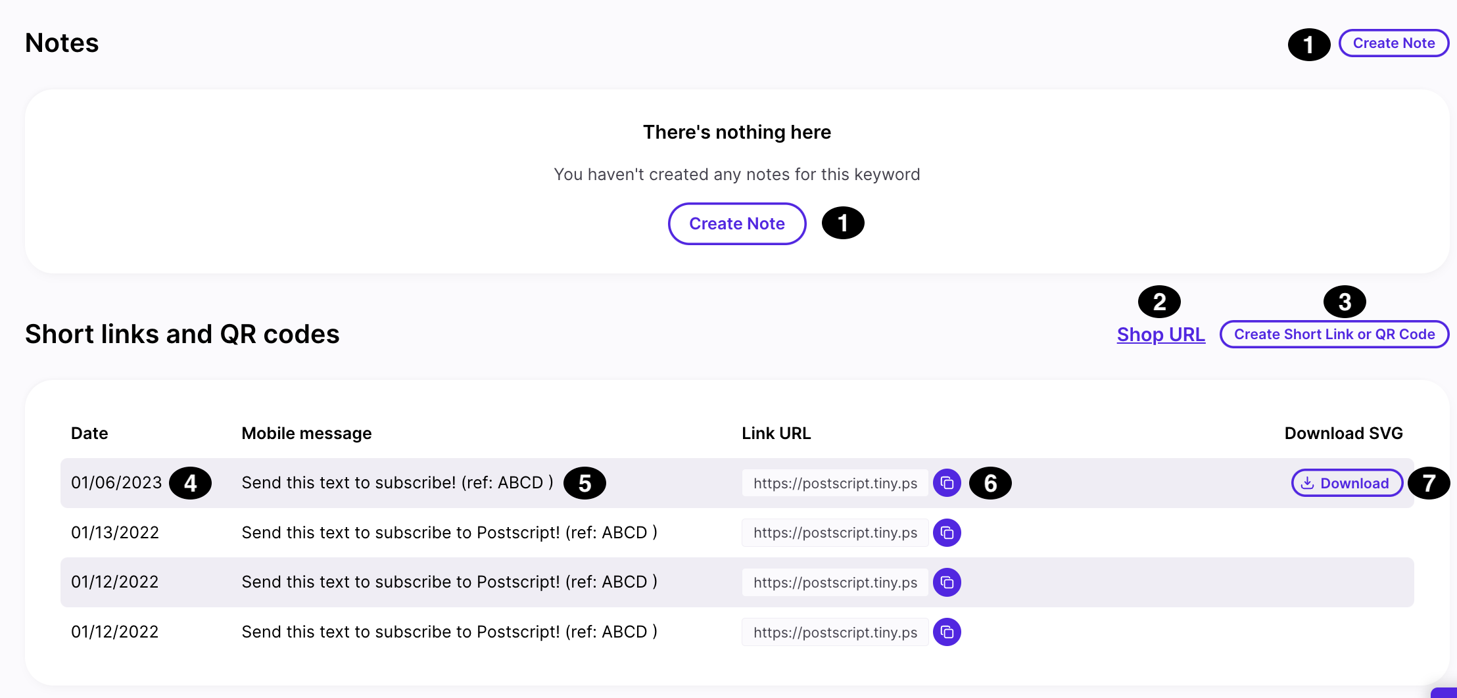Copy link in the third table row
1457x698 pixels.
(947, 582)
